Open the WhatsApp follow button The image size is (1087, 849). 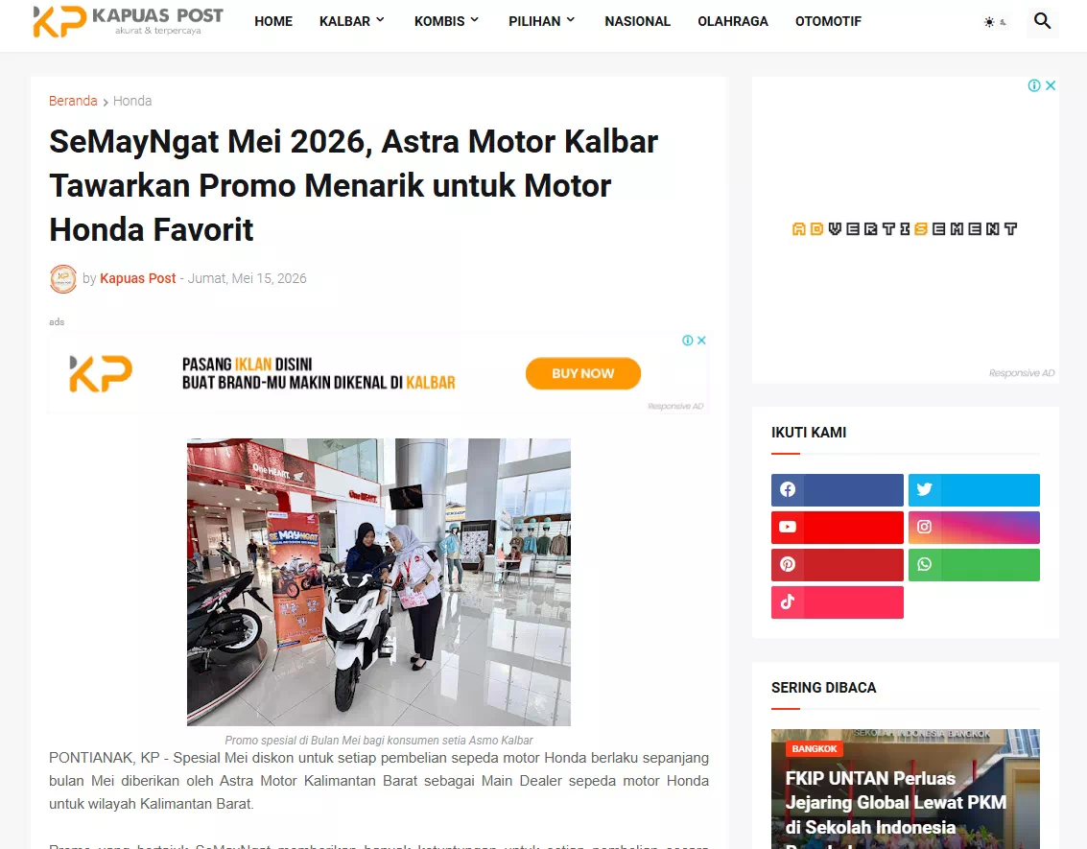973,565
